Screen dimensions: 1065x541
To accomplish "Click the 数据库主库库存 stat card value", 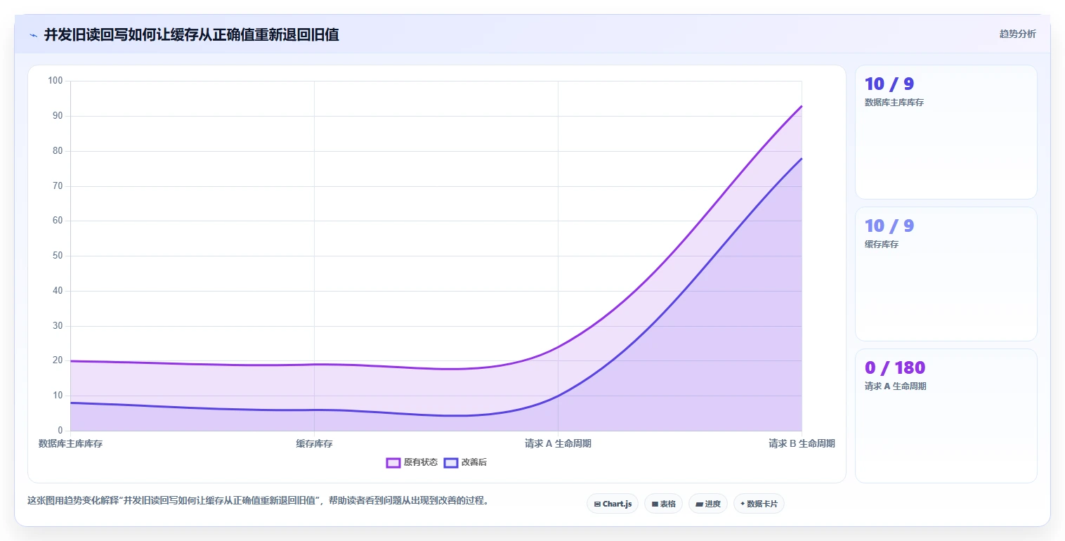I will pos(889,84).
